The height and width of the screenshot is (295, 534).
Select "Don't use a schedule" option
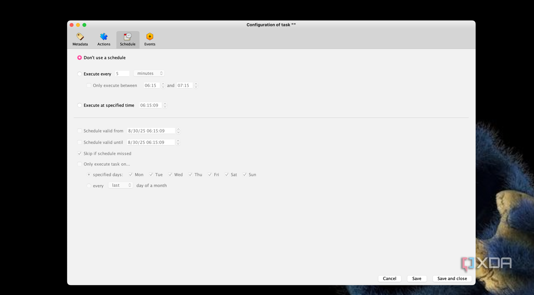(x=79, y=58)
